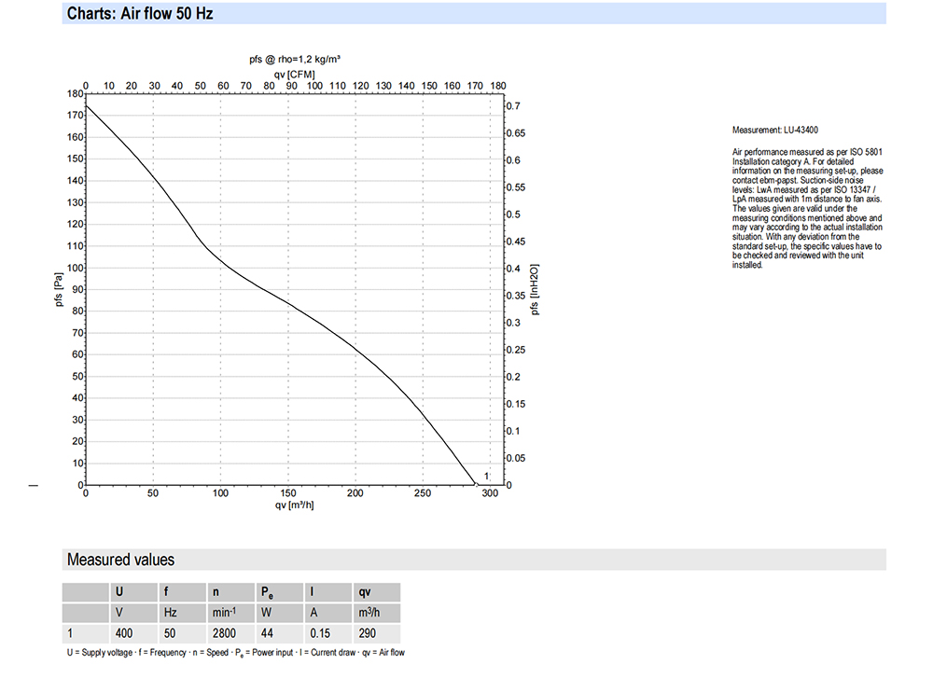Viewport: 933px width, 678px height.
Task: Click the left axis label 'pfs [Pa]'
Action: [x=58, y=290]
